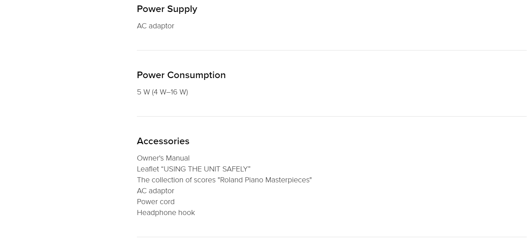Click the divider line below Accessories list

[332, 237]
